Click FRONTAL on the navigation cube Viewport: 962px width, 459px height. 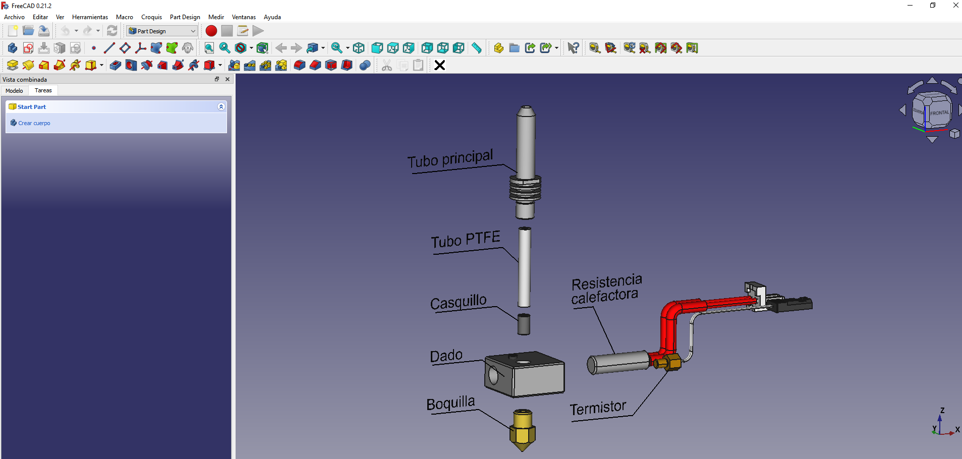pyautogui.click(x=939, y=111)
